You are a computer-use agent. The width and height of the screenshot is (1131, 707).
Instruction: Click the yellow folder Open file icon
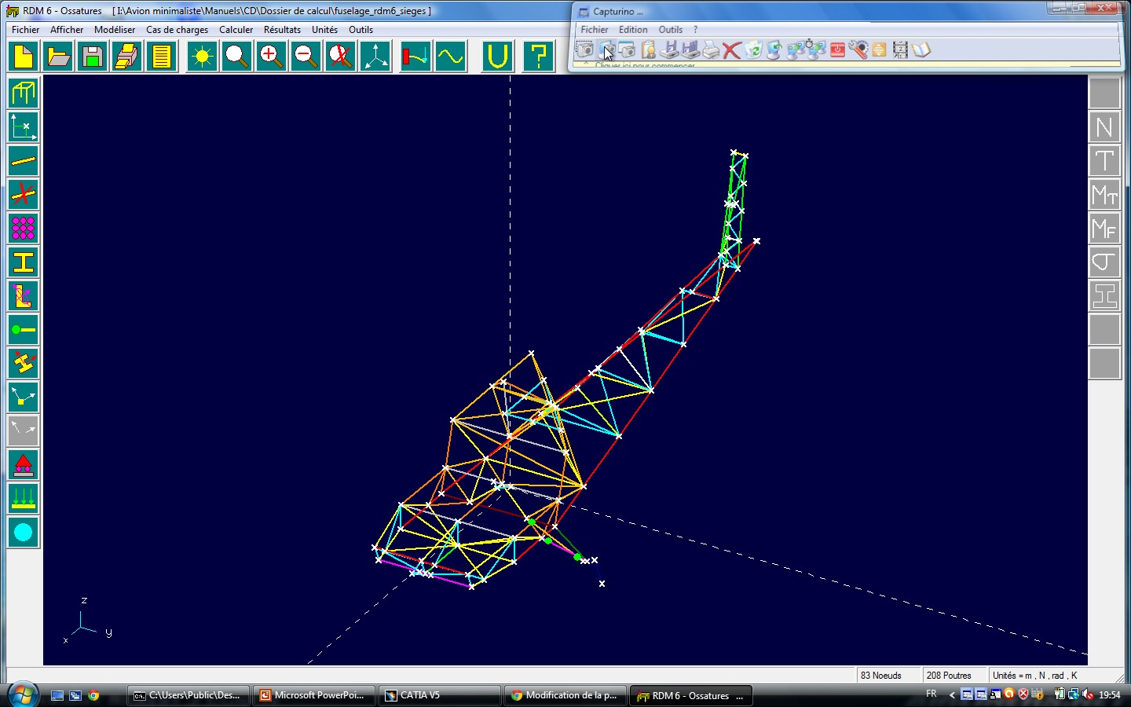[58, 57]
